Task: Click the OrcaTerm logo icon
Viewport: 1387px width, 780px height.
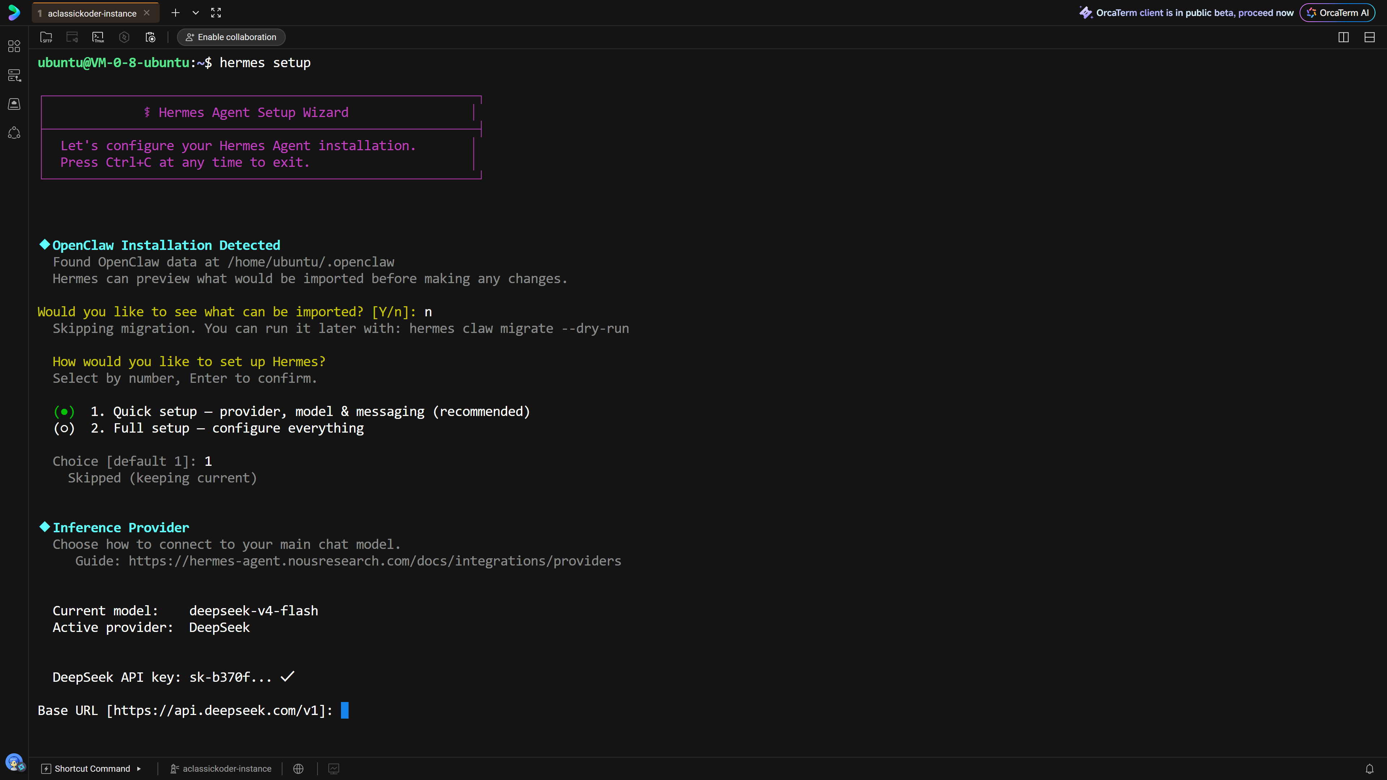Action: (14, 12)
